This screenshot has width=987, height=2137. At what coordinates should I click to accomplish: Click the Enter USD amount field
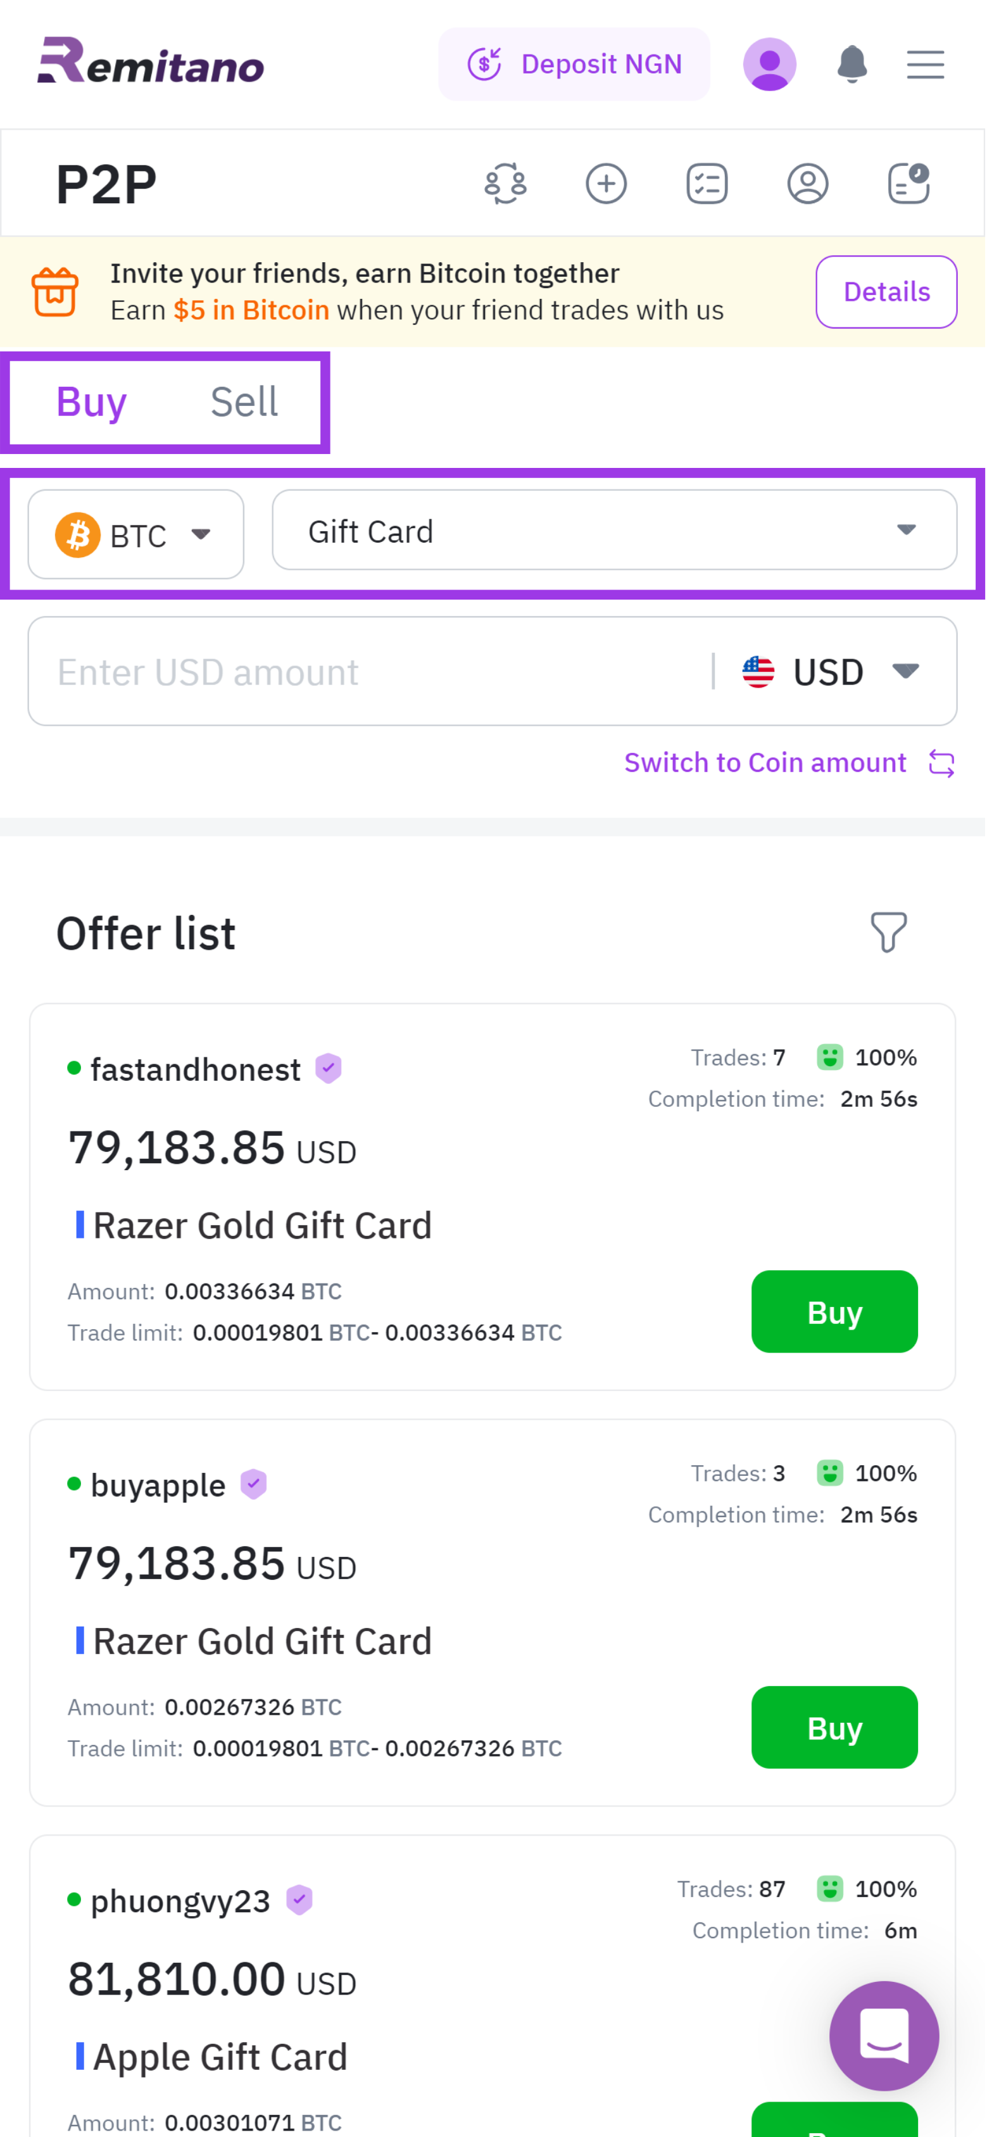332,671
